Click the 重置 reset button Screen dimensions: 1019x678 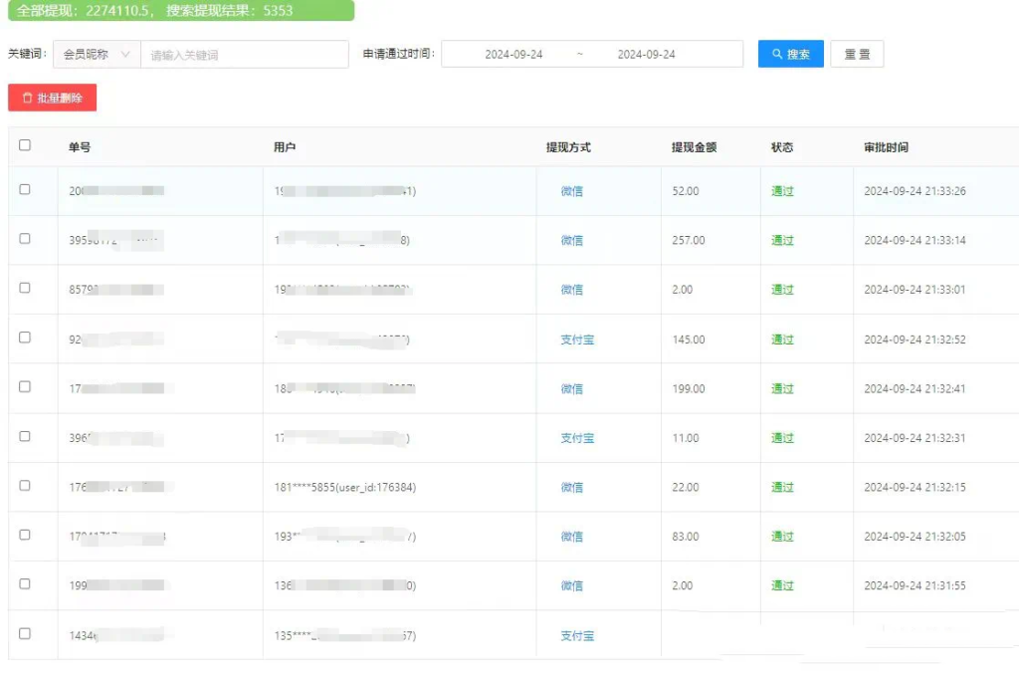(x=857, y=54)
